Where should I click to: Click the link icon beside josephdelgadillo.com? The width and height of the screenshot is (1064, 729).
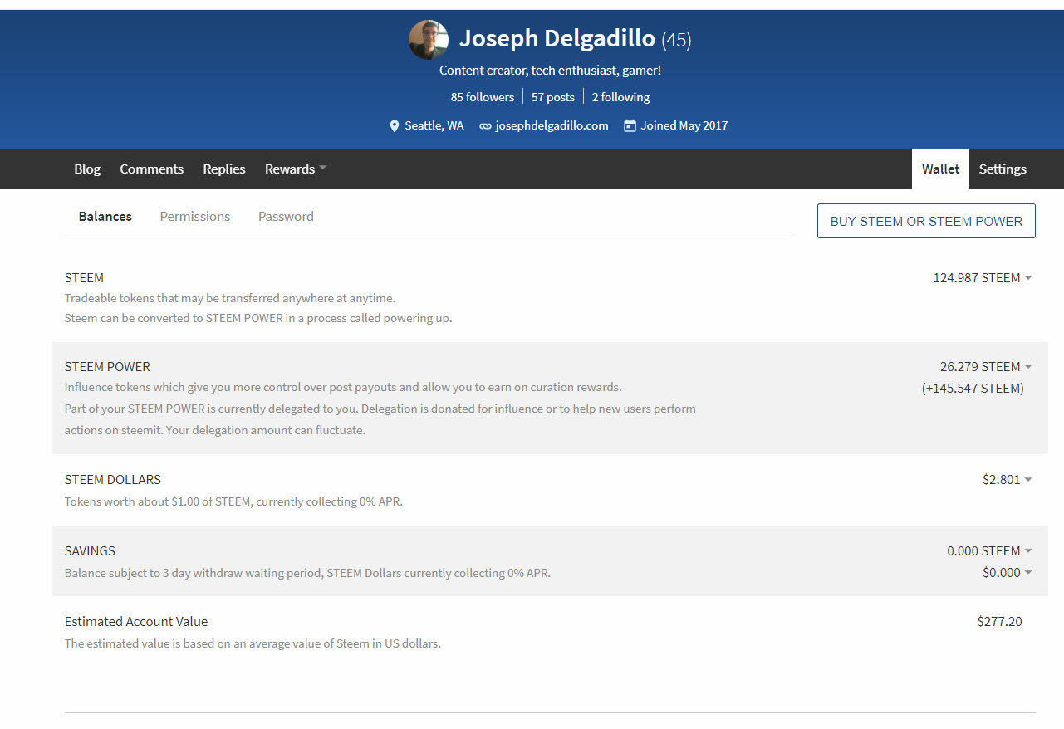pyautogui.click(x=485, y=126)
